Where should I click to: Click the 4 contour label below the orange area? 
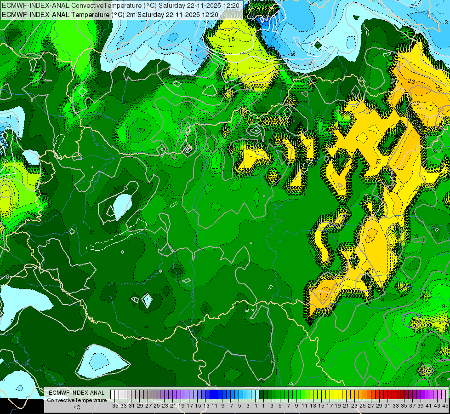(382, 299)
